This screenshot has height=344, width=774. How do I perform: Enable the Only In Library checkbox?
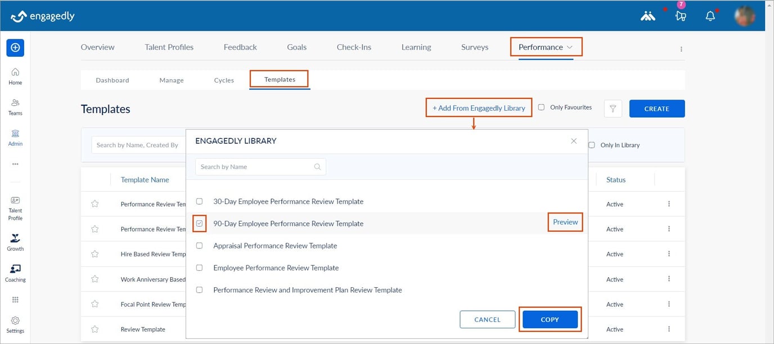[x=591, y=144]
